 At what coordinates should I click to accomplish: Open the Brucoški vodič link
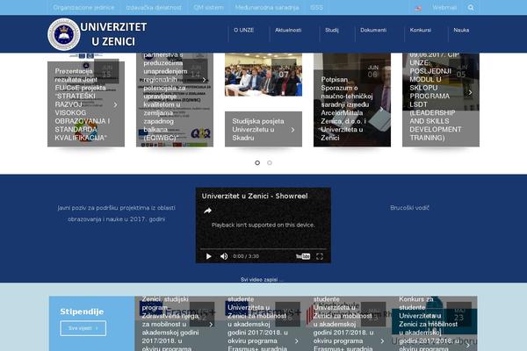tap(409, 208)
